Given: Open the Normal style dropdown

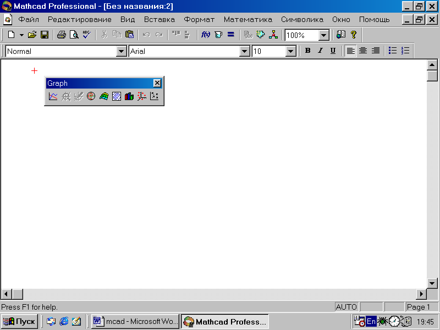Looking at the screenshot, I should tap(121, 51).
